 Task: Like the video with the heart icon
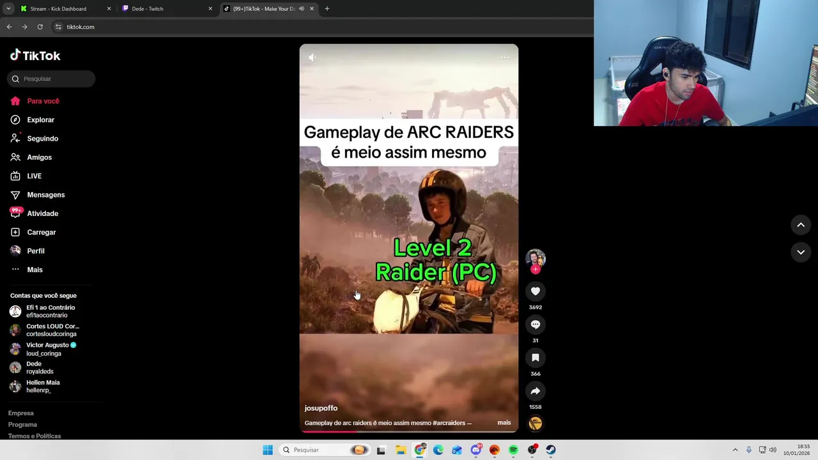[536, 291]
